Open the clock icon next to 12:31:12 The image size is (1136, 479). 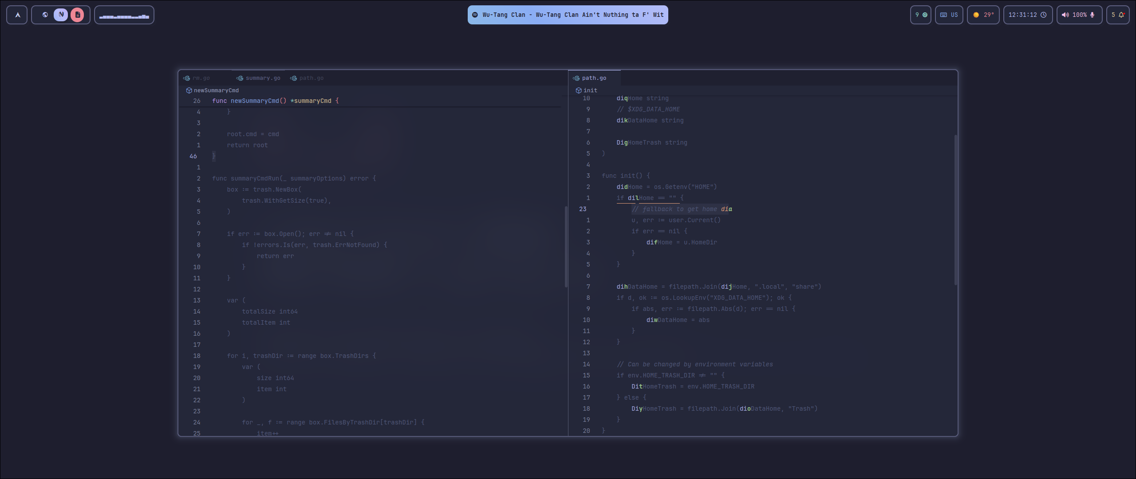tap(1045, 15)
